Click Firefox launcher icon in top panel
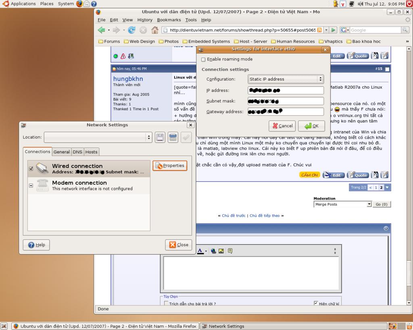The height and width of the screenshot is (330, 413). (x=79, y=4)
